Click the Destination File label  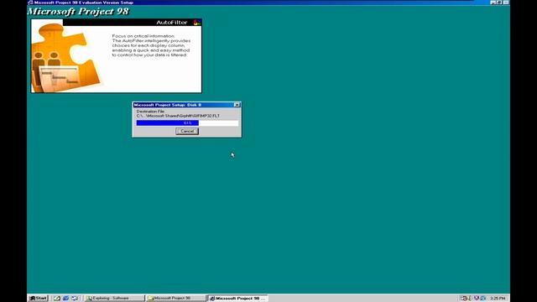150,112
